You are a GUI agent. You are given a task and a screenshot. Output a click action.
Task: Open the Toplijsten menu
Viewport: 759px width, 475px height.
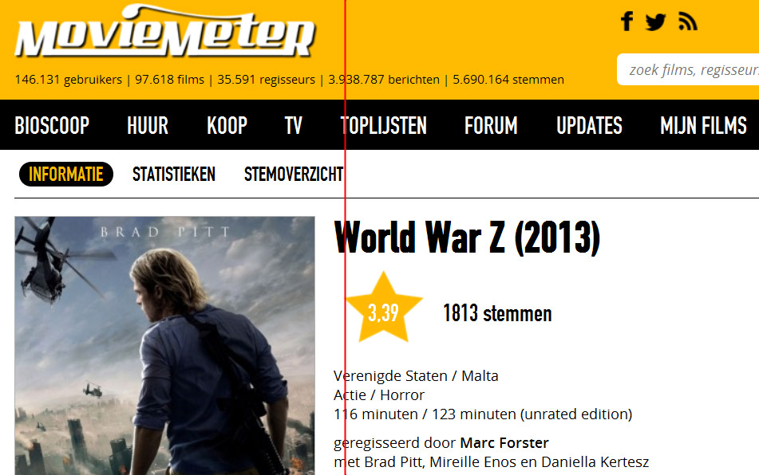[383, 126]
